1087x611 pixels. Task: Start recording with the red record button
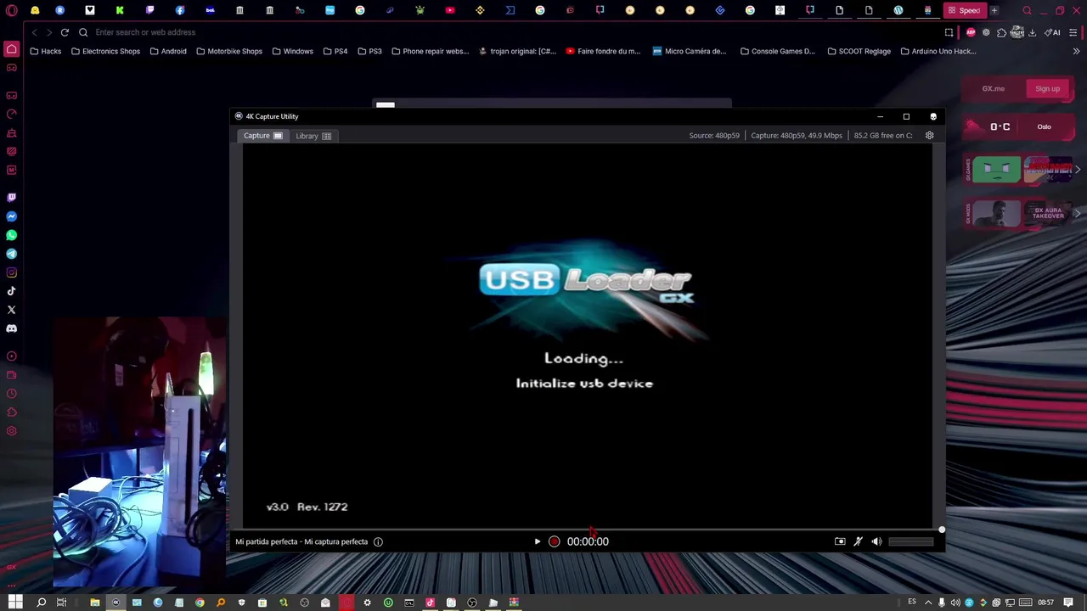(x=554, y=541)
